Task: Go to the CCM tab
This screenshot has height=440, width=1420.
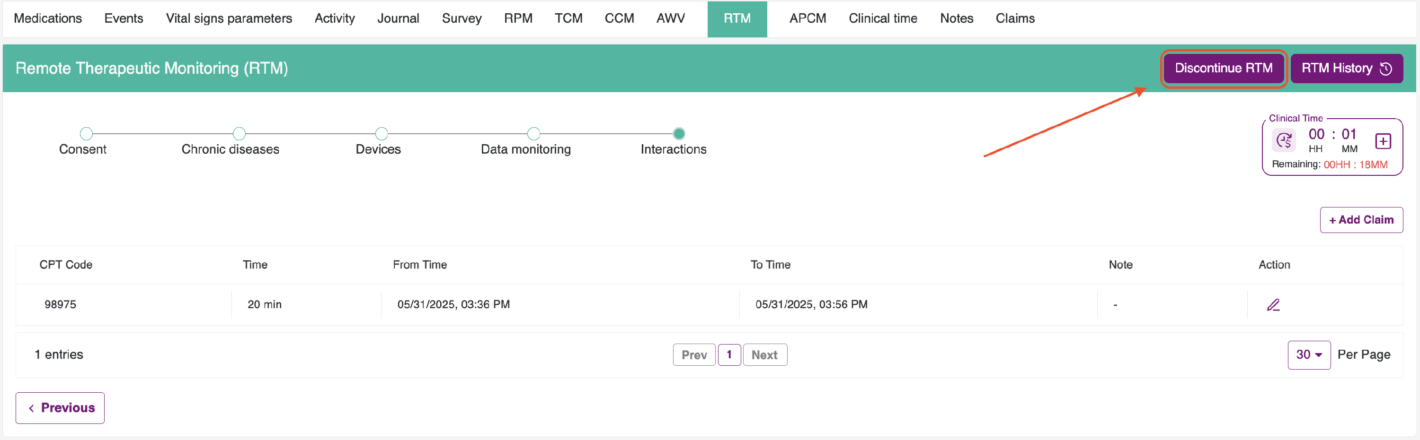Action: click(x=619, y=18)
